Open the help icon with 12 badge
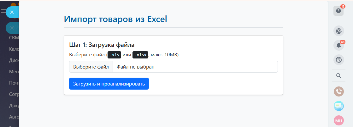This screenshot has height=127, width=353. [x=338, y=11]
